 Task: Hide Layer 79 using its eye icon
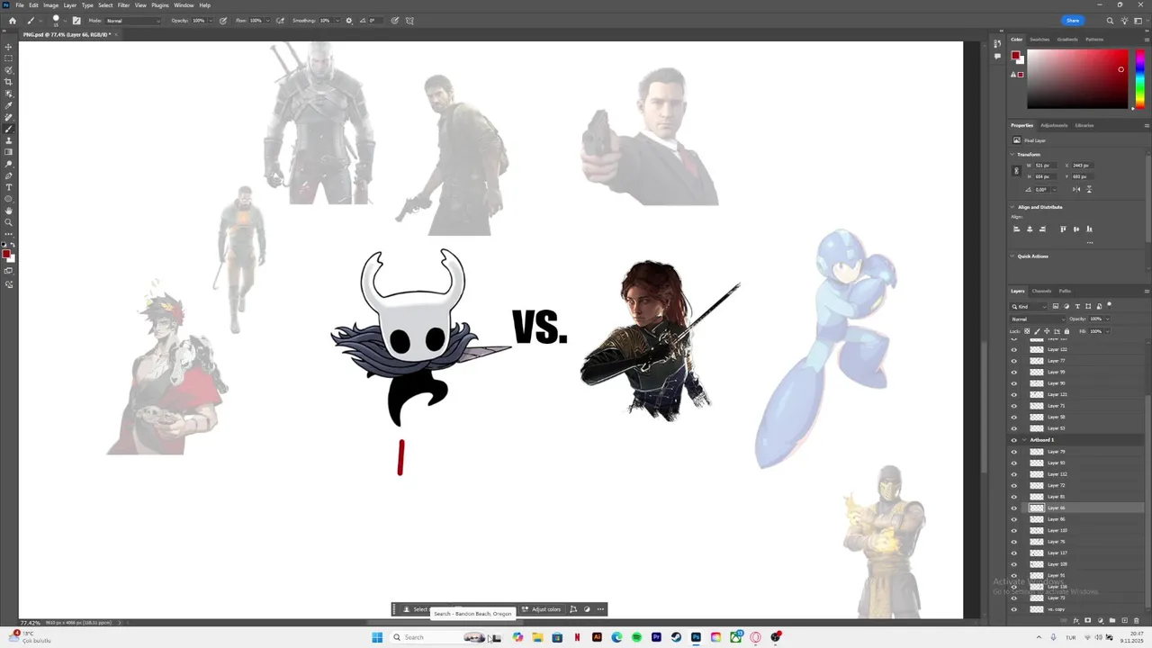coord(1014,451)
